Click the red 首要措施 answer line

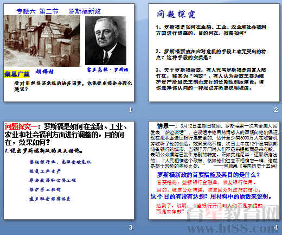coord(206,182)
